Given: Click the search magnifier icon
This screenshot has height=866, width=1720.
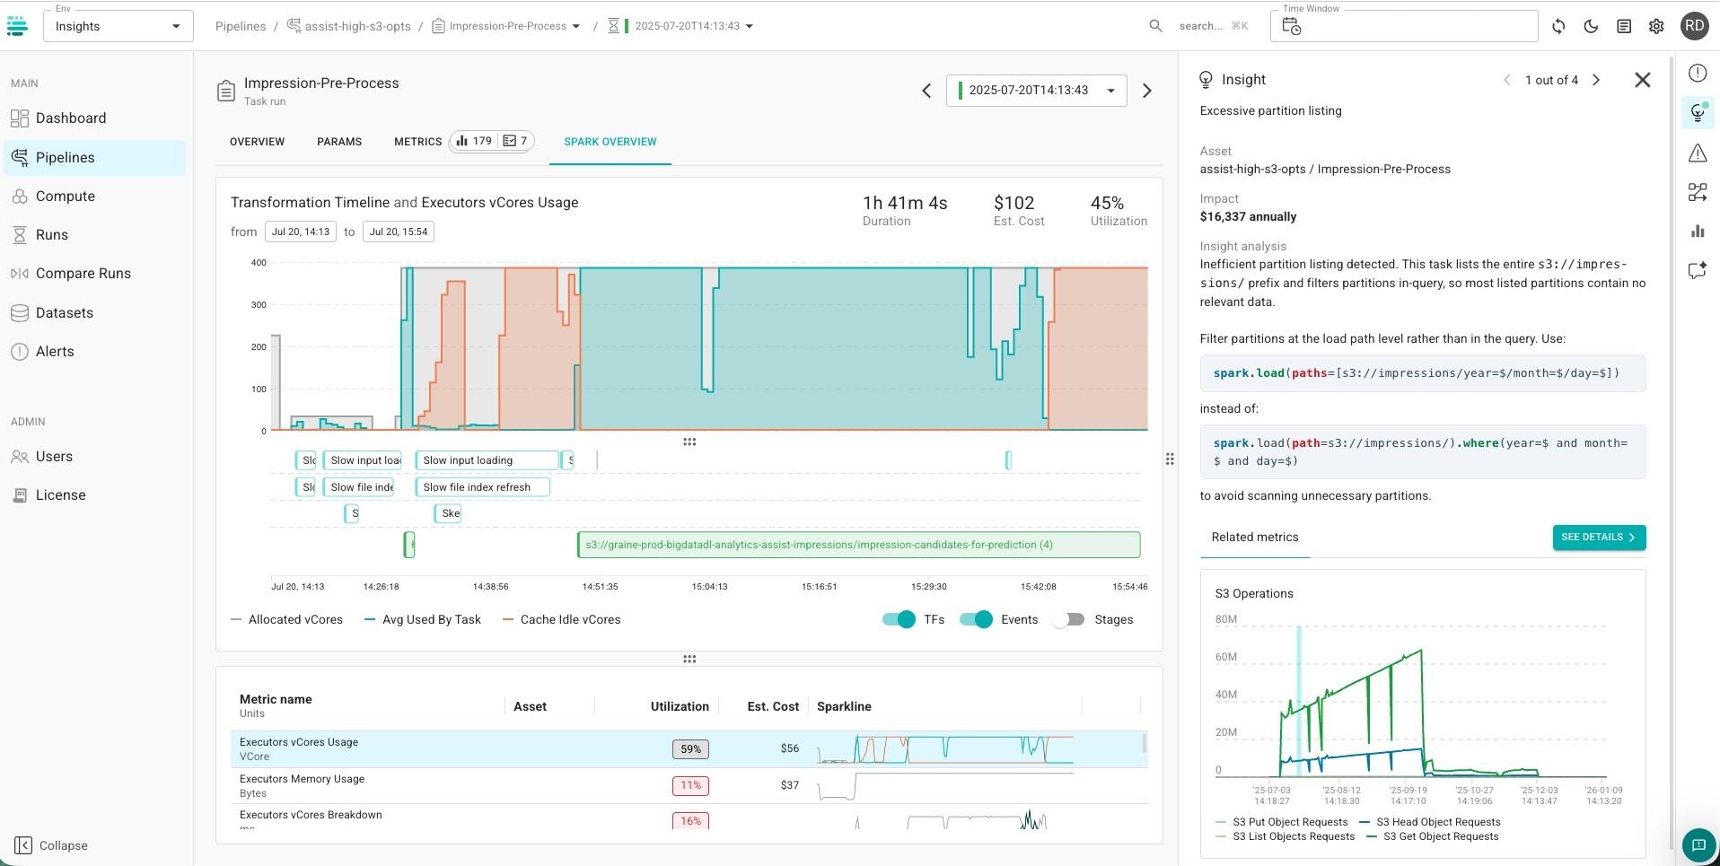Looking at the screenshot, I should (x=1156, y=26).
